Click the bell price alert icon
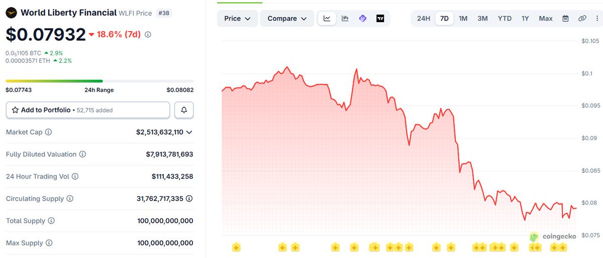Screen dimensions: 603x258 (184, 110)
